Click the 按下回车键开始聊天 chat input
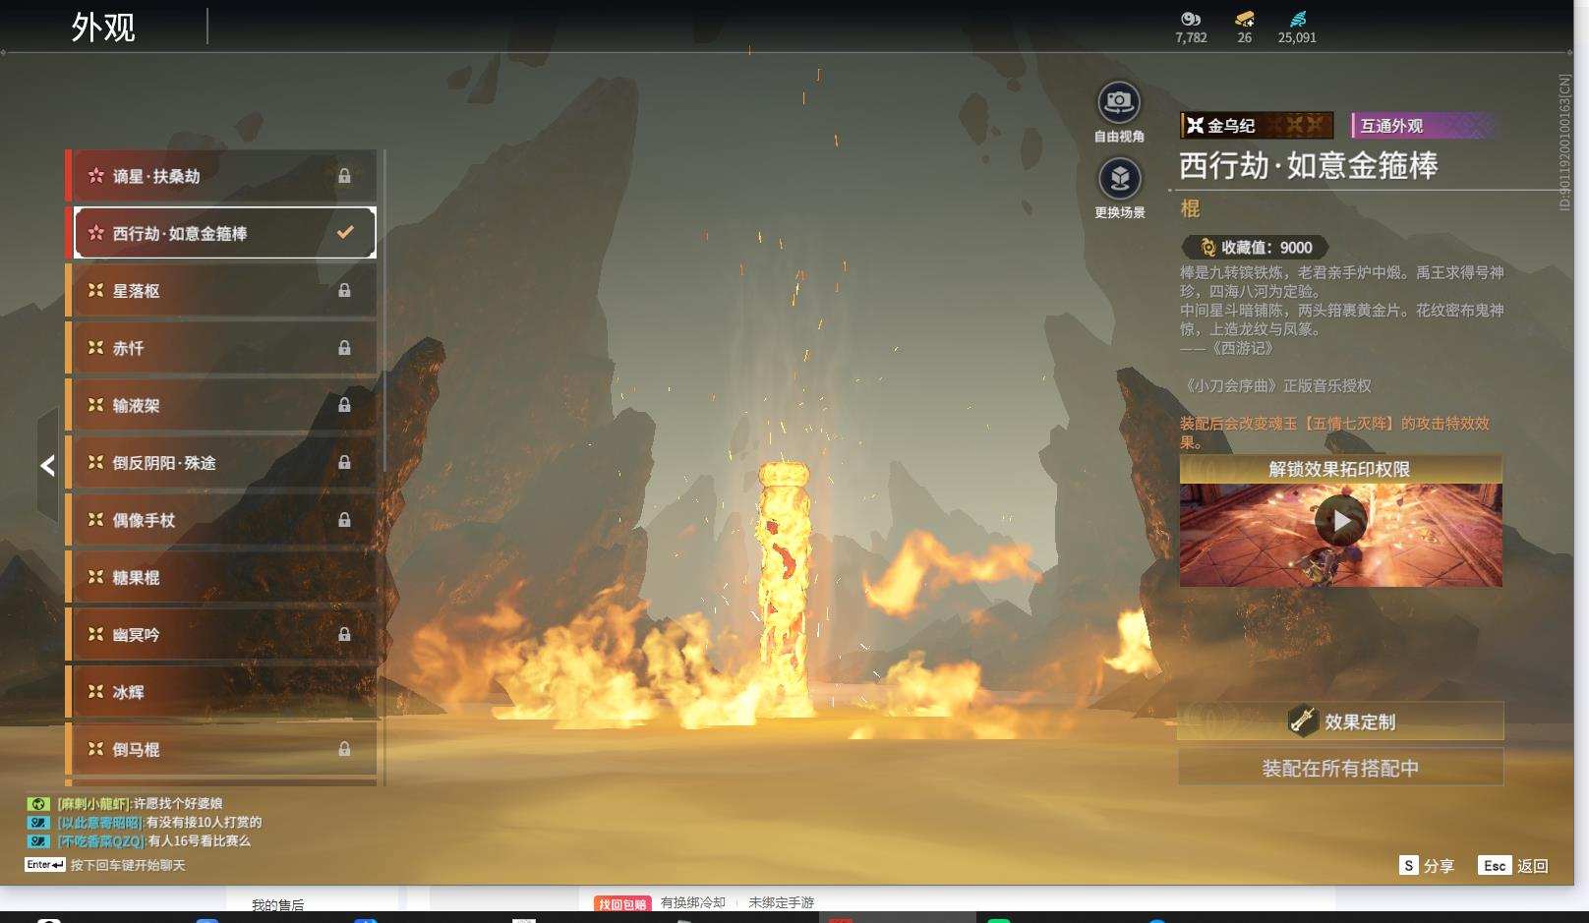 point(128,865)
